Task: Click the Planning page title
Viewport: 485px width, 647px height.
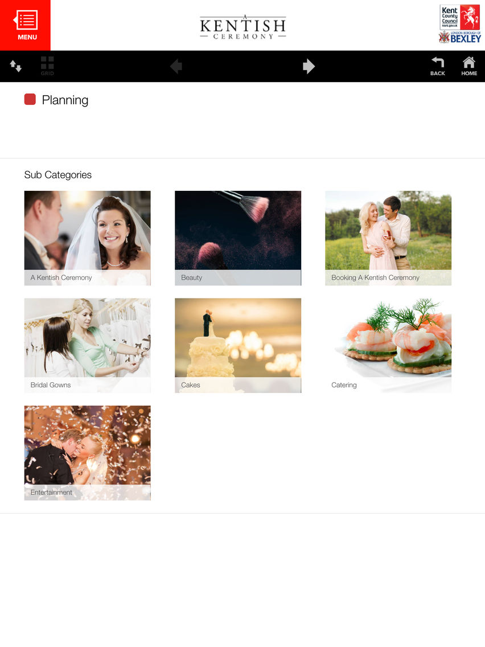Action: click(x=65, y=100)
